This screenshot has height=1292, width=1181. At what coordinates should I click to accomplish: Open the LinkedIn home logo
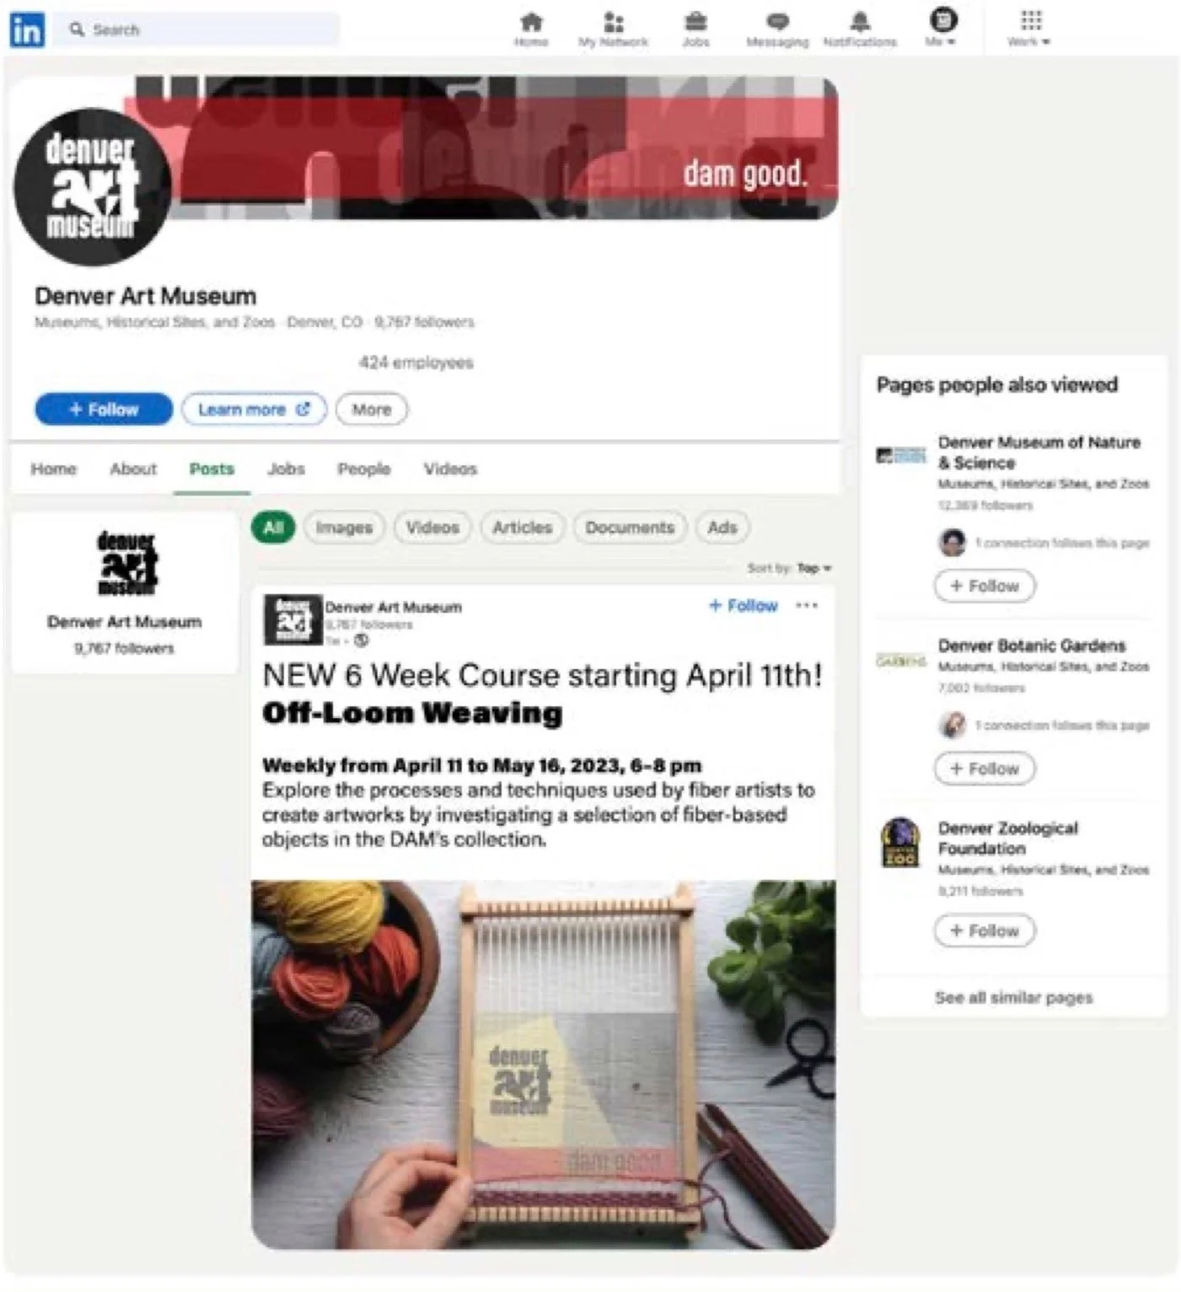pos(27,29)
